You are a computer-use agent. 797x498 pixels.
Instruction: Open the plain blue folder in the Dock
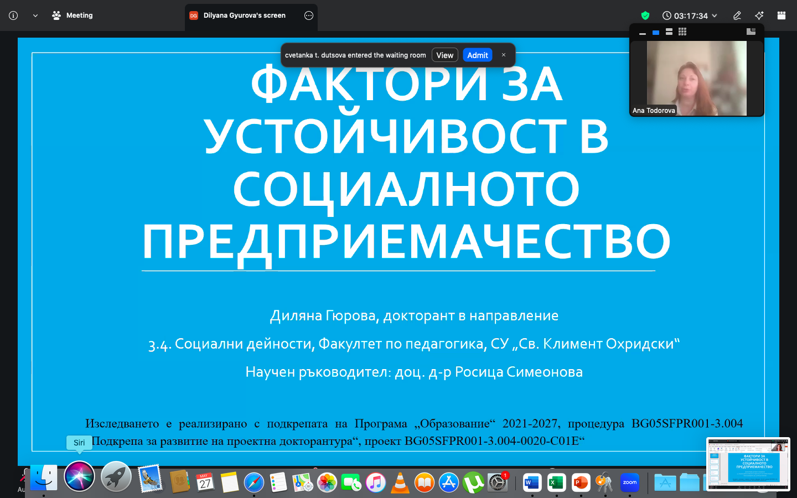(690, 483)
